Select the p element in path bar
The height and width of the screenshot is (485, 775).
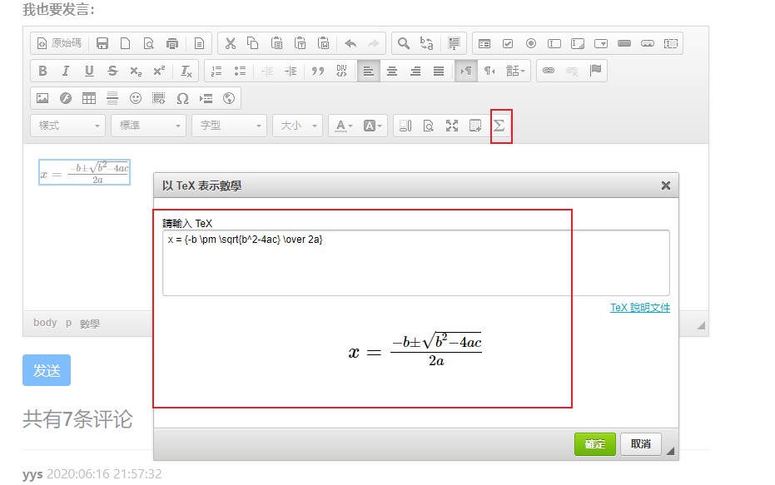69,324
